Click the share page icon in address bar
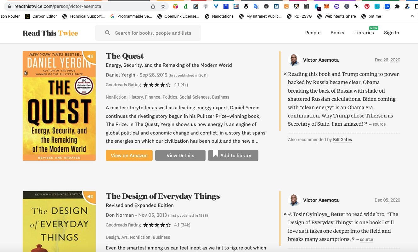This screenshot has width=418, height=252. 153,6
